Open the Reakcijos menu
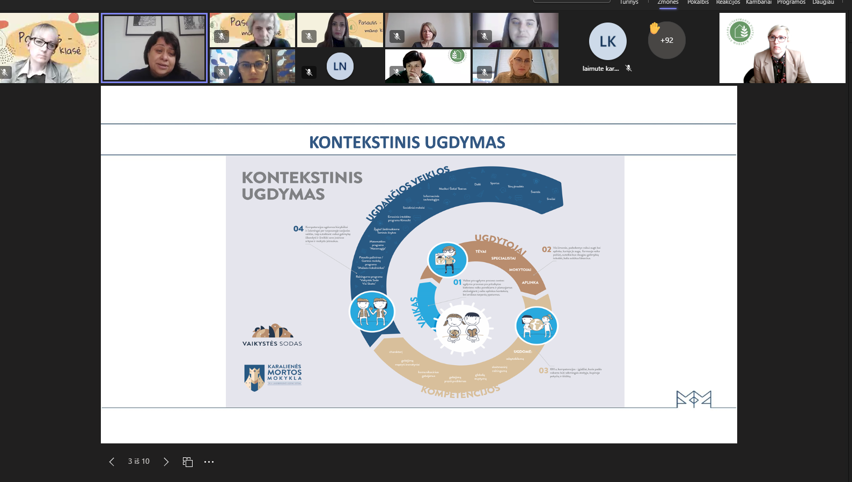Screen dimensions: 852x482 (728, 2)
